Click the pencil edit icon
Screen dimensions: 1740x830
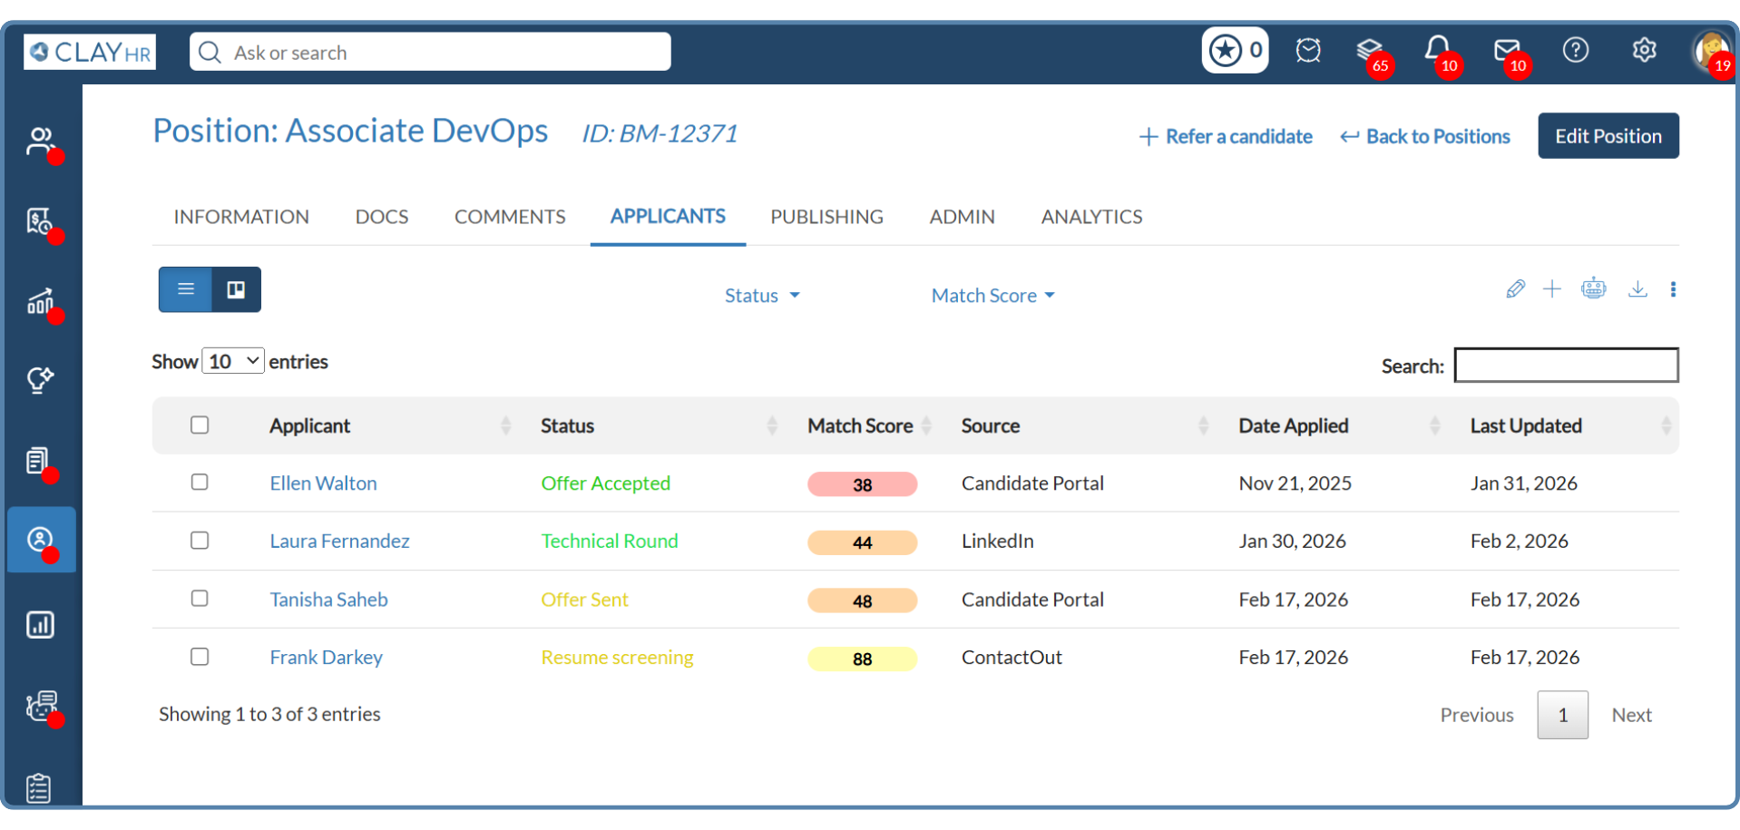click(x=1515, y=289)
